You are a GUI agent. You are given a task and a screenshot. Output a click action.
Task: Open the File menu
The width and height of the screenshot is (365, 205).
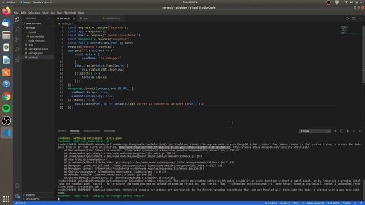pyautogui.click(x=16, y=13)
